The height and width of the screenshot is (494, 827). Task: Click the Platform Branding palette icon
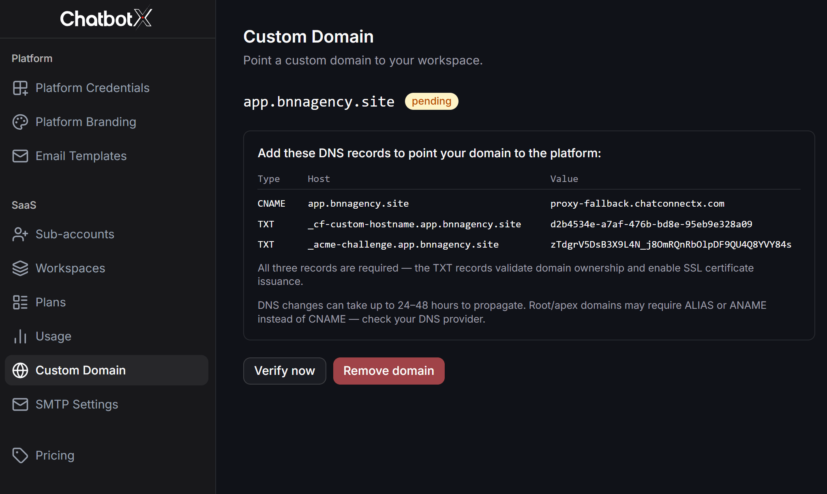[20, 122]
